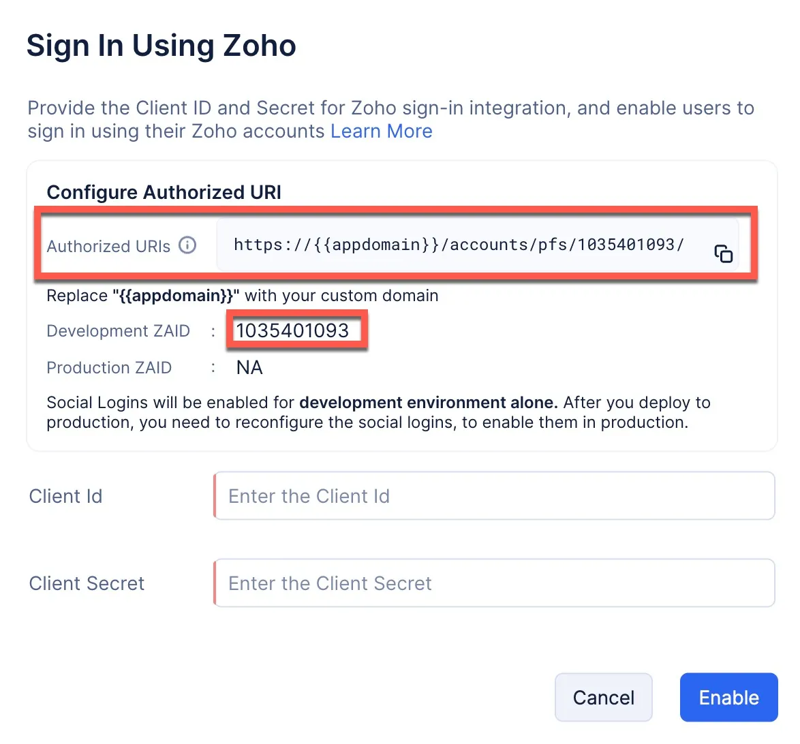
Task: Cancel the Zoho sign-in setup
Action: 603,697
